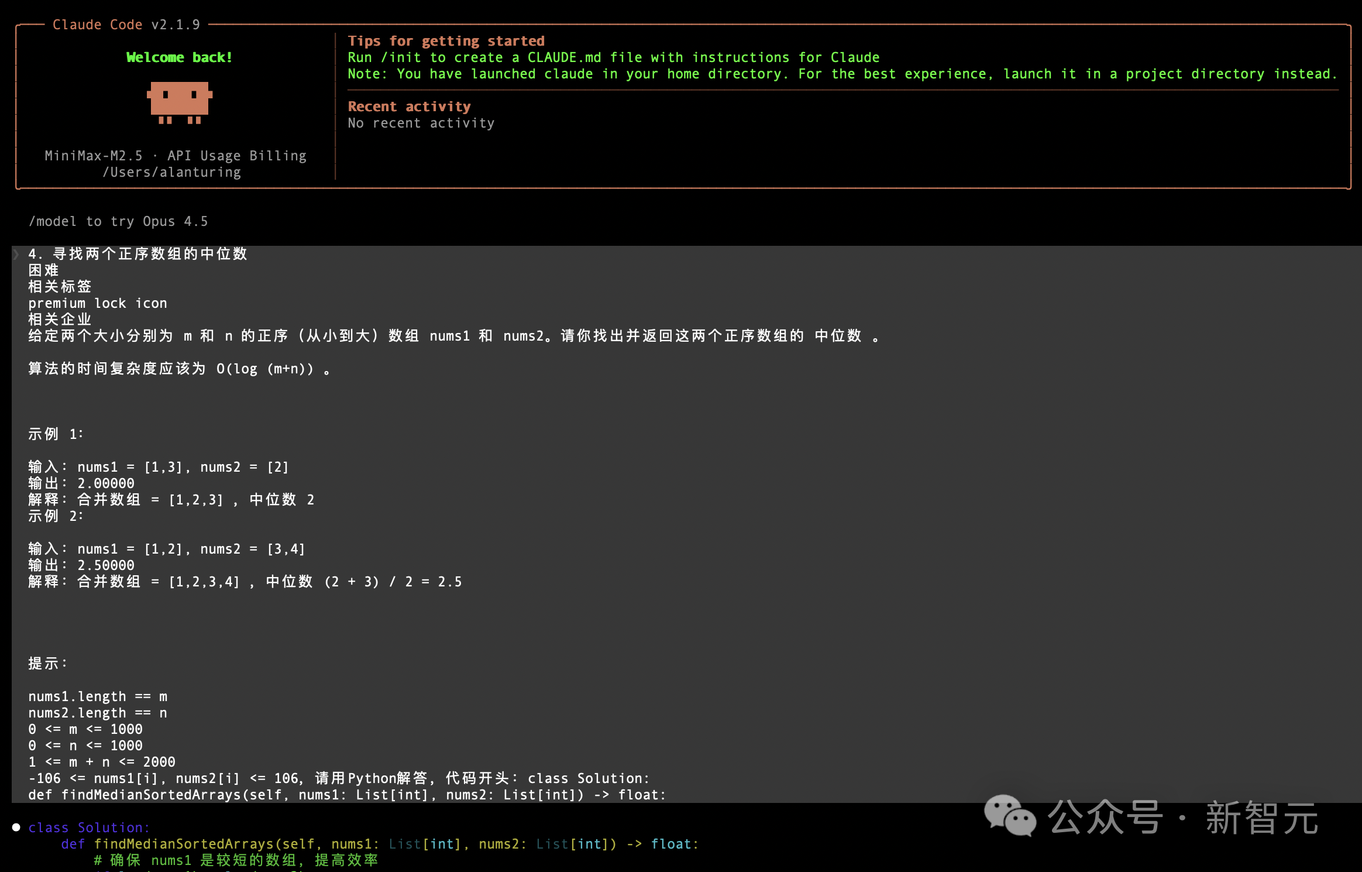Click the Claude Code pixel mascot icon
Viewport: 1362px width, 872px height.
pyautogui.click(x=179, y=102)
